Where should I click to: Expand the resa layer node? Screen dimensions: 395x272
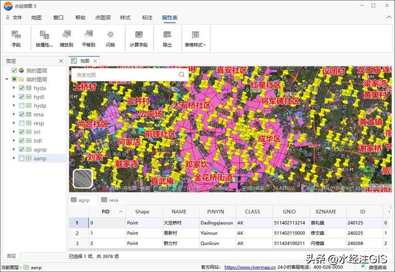[14, 114]
